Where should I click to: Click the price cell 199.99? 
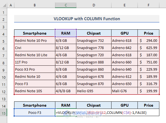point(149,91)
